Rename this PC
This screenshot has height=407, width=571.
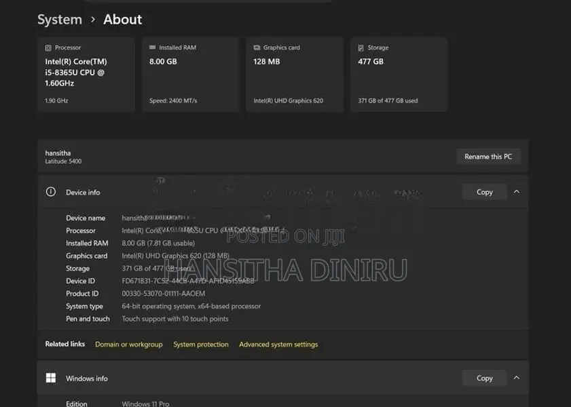[x=488, y=157]
